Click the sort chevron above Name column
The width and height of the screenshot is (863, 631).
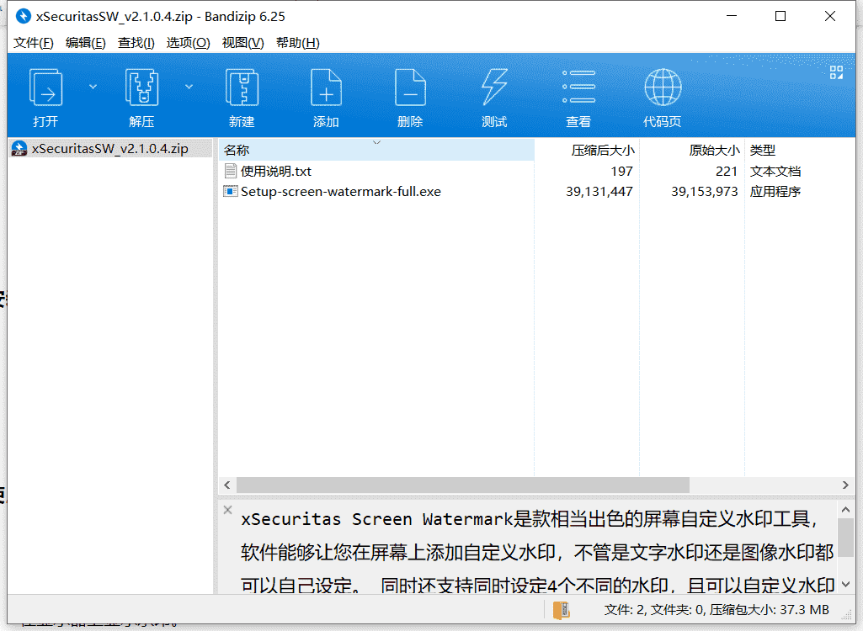[377, 142]
